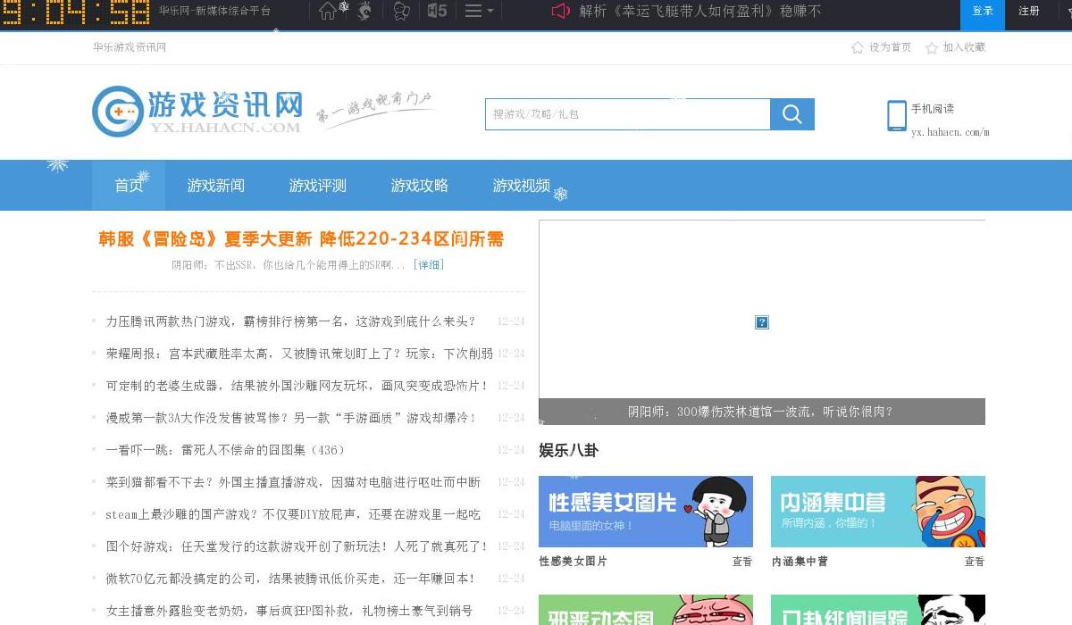The height and width of the screenshot is (625, 1072).
Task: Click the 手机阅读 label
Action: [933, 109]
